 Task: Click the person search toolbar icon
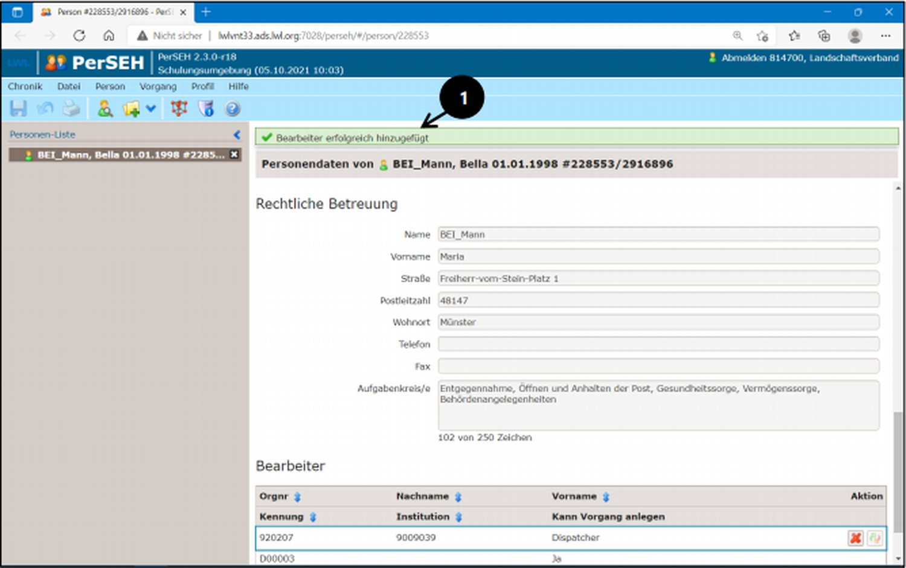[x=105, y=109]
